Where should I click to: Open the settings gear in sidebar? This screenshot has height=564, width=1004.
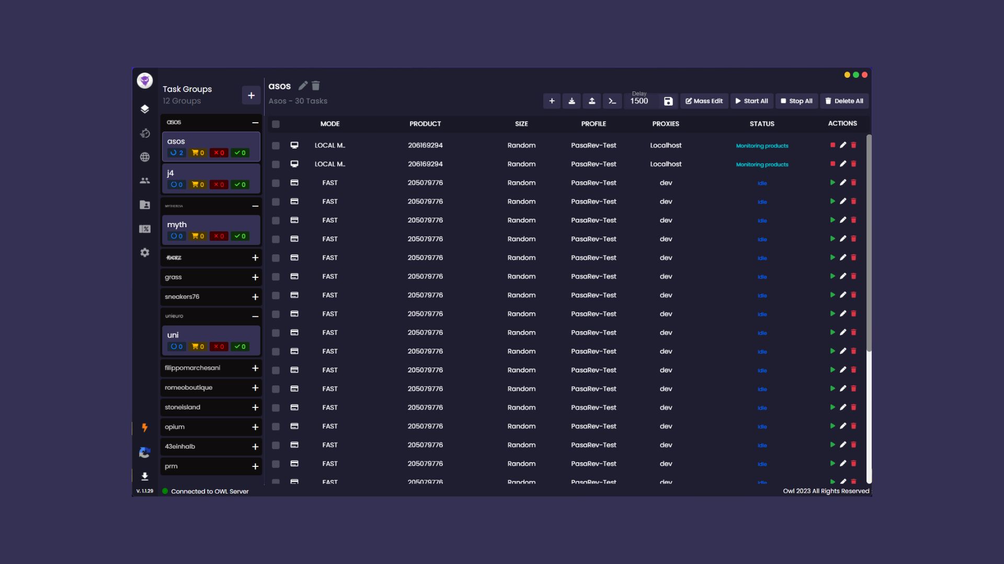tap(145, 253)
